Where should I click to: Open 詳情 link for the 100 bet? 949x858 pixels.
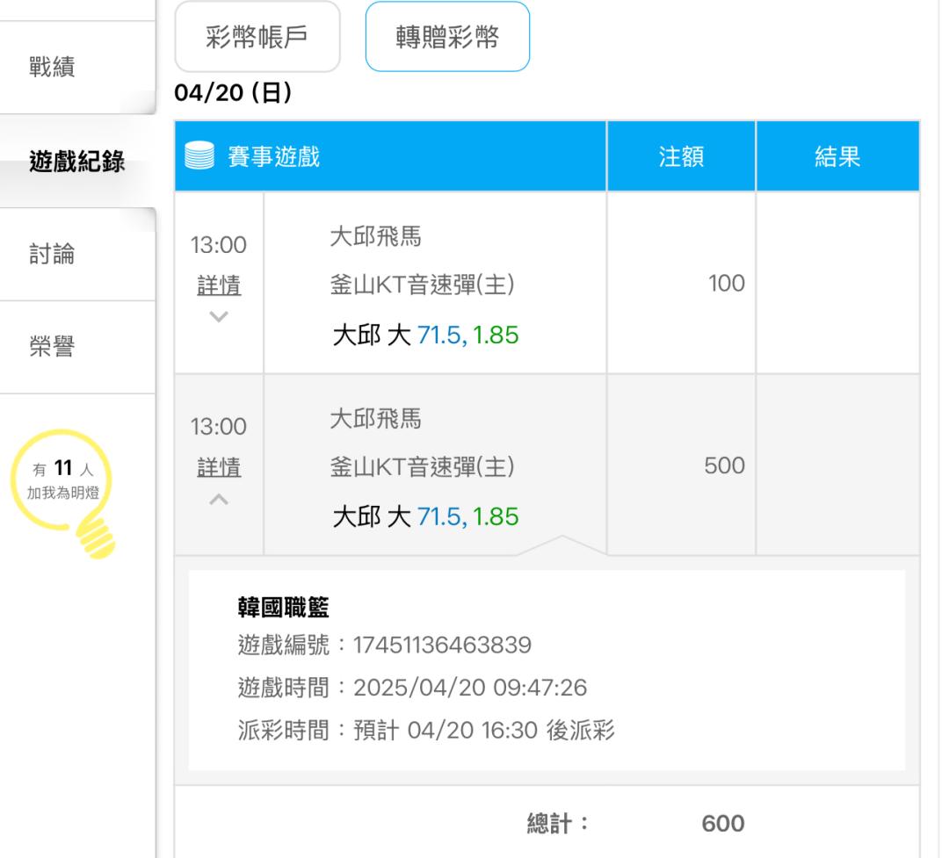(219, 285)
